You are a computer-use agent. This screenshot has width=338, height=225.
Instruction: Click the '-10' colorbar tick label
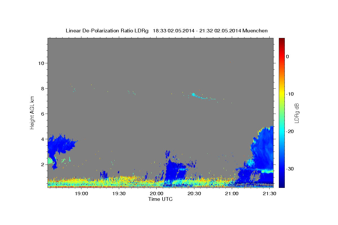pyautogui.click(x=290, y=94)
